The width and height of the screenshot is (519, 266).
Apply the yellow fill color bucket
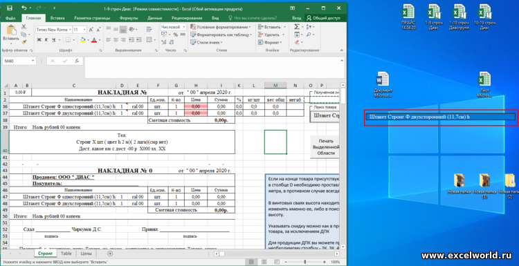[x=82, y=40]
